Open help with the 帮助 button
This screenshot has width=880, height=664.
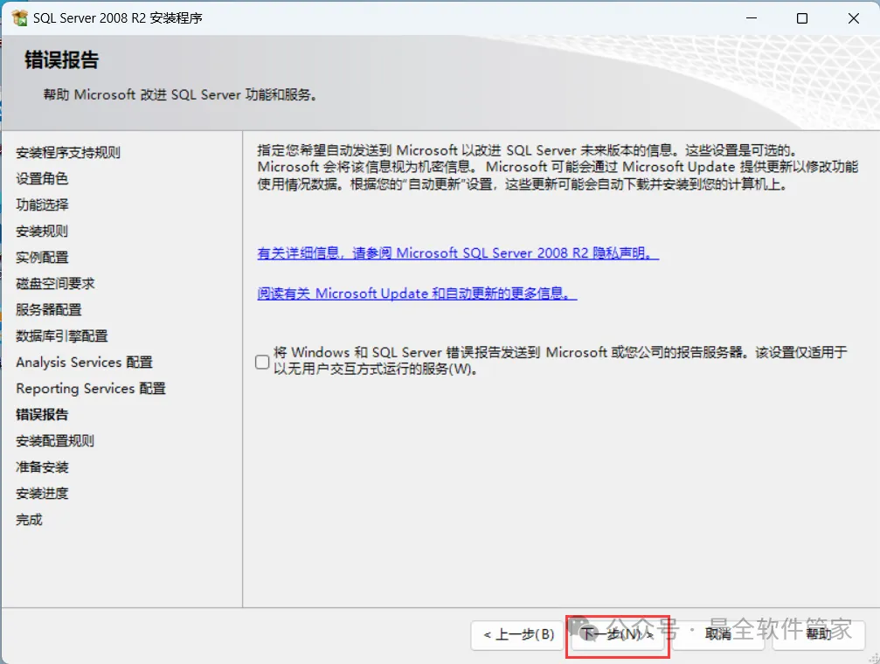818,635
